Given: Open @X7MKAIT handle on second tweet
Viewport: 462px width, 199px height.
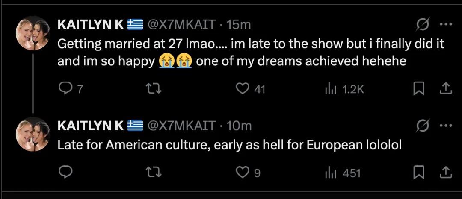Looking at the screenshot, I should [181, 126].
